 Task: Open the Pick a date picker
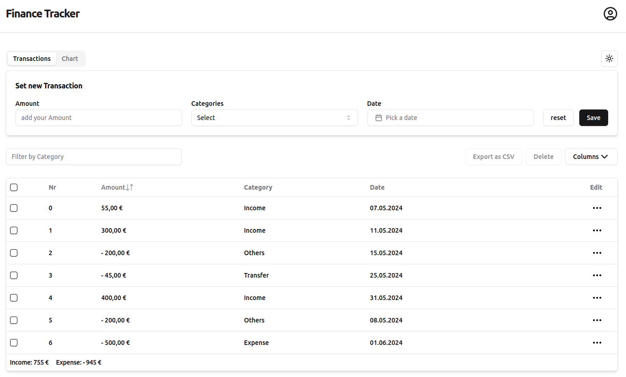[450, 118]
